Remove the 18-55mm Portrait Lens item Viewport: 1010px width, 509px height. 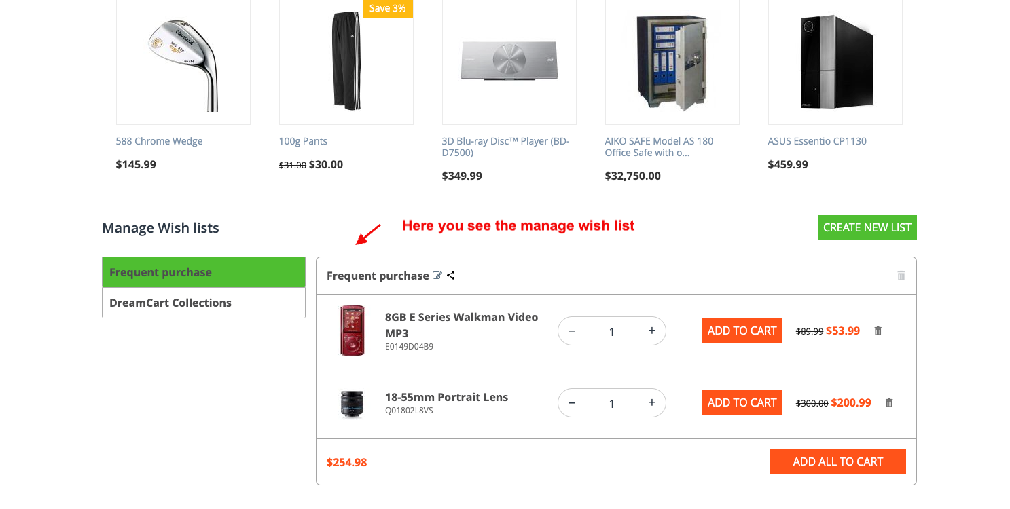click(889, 403)
